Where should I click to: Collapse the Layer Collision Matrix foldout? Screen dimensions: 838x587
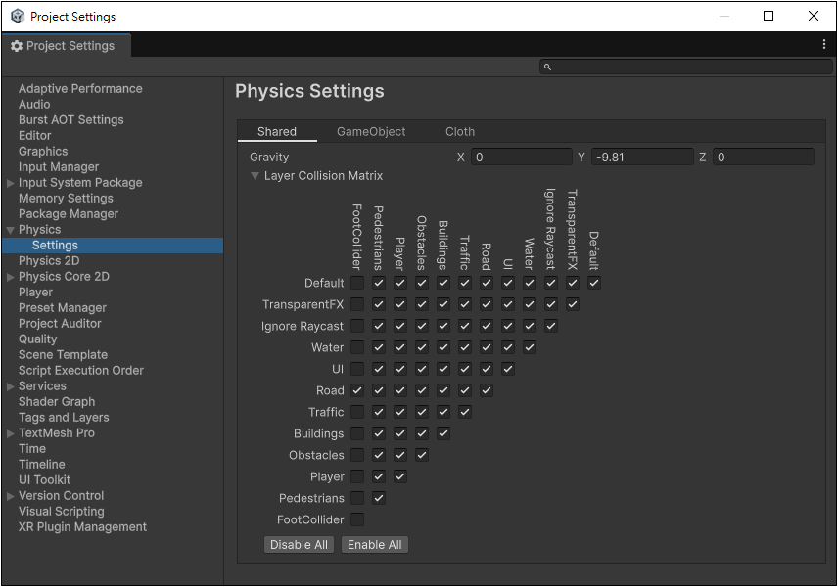point(255,176)
